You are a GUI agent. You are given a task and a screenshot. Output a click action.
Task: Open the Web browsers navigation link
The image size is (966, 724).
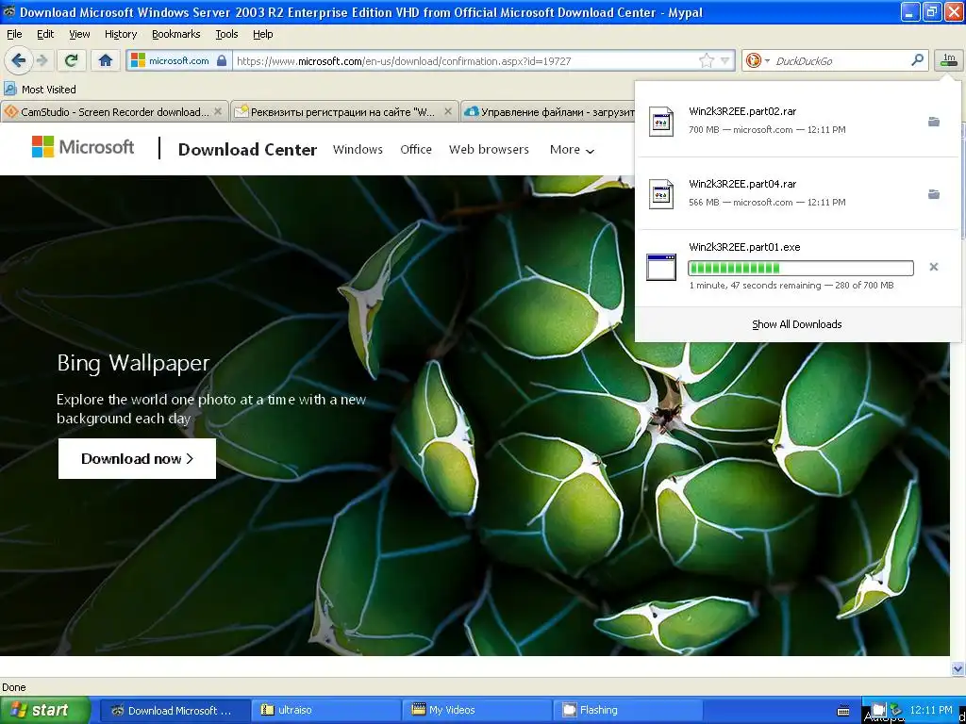489,150
